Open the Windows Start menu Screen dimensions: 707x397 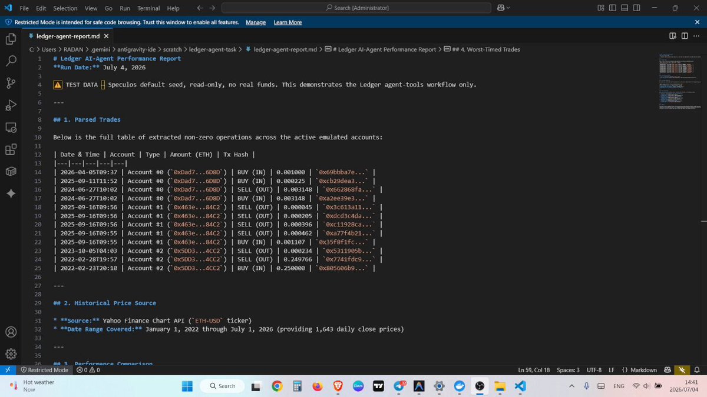tap(187, 386)
